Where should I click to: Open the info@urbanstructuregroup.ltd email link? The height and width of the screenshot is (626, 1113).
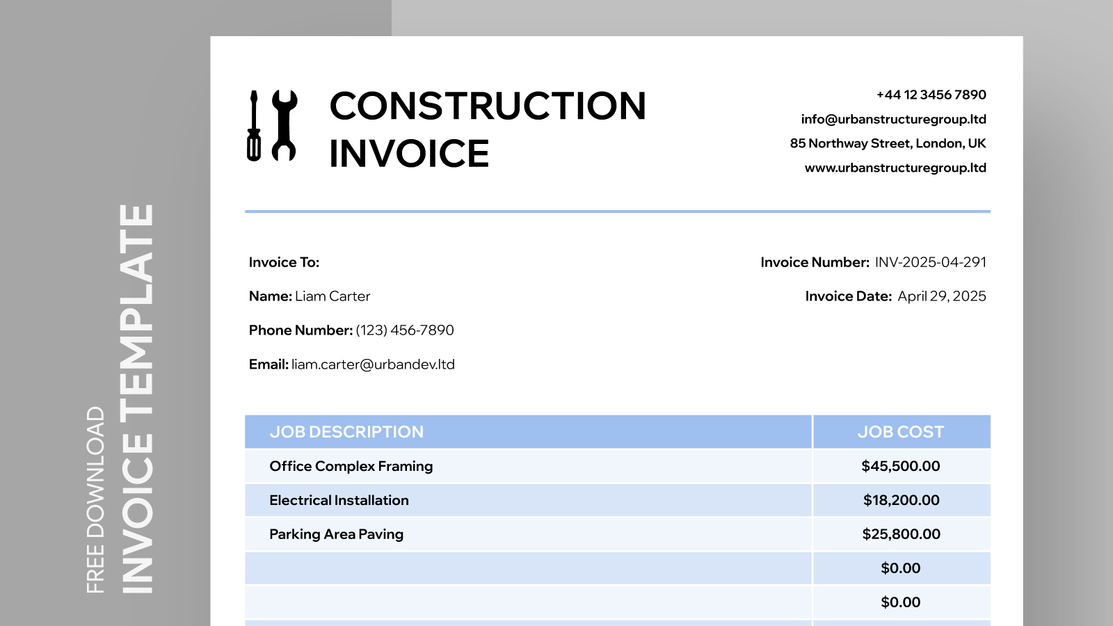pyautogui.click(x=893, y=119)
